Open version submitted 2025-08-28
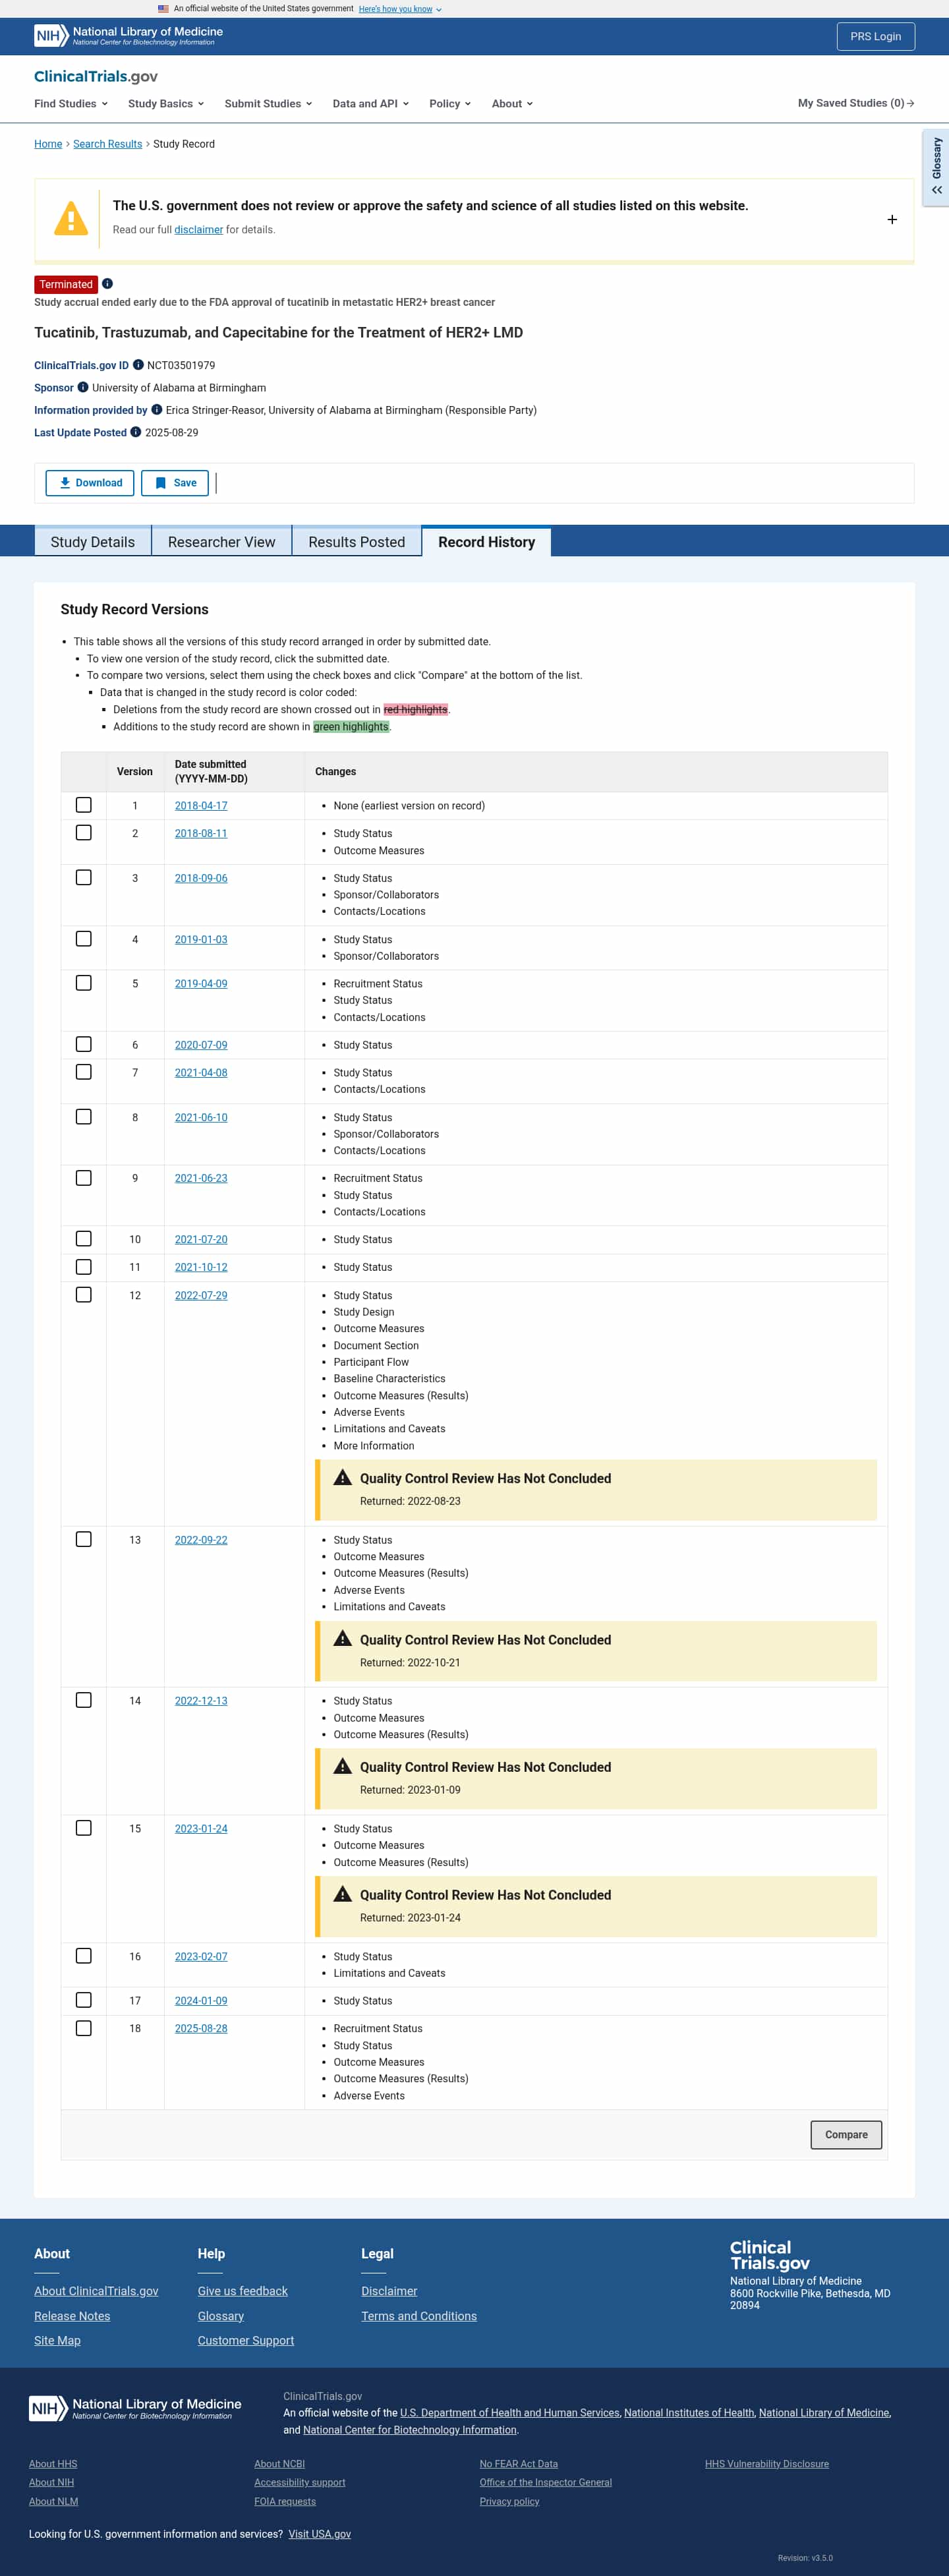 pyautogui.click(x=201, y=2028)
